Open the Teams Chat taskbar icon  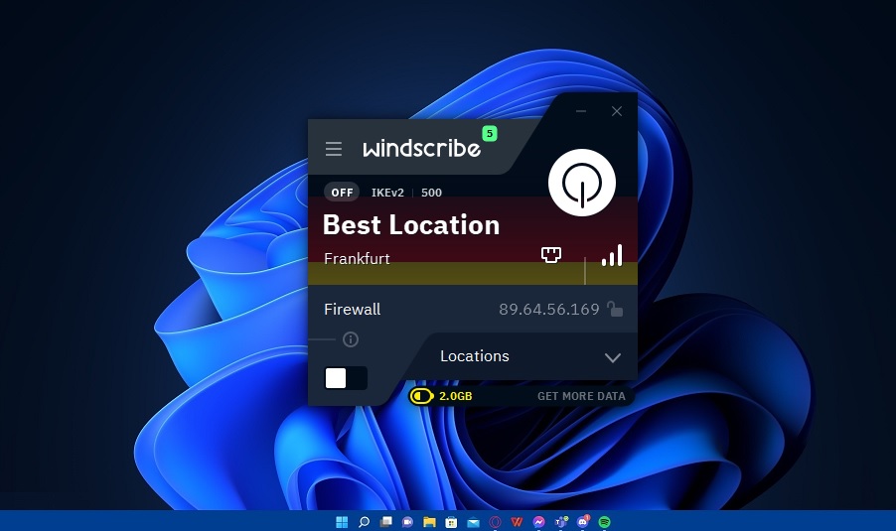[x=407, y=522]
